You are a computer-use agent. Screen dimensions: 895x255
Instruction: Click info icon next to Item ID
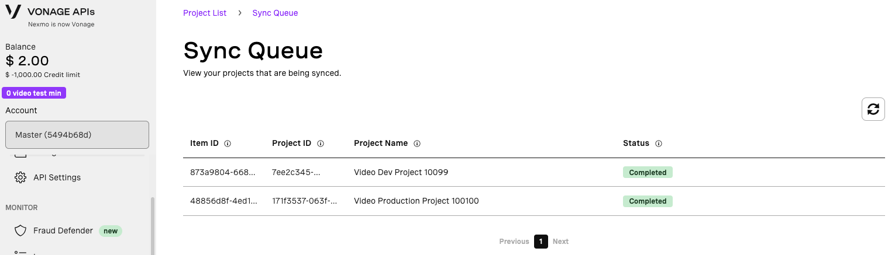[228, 144]
